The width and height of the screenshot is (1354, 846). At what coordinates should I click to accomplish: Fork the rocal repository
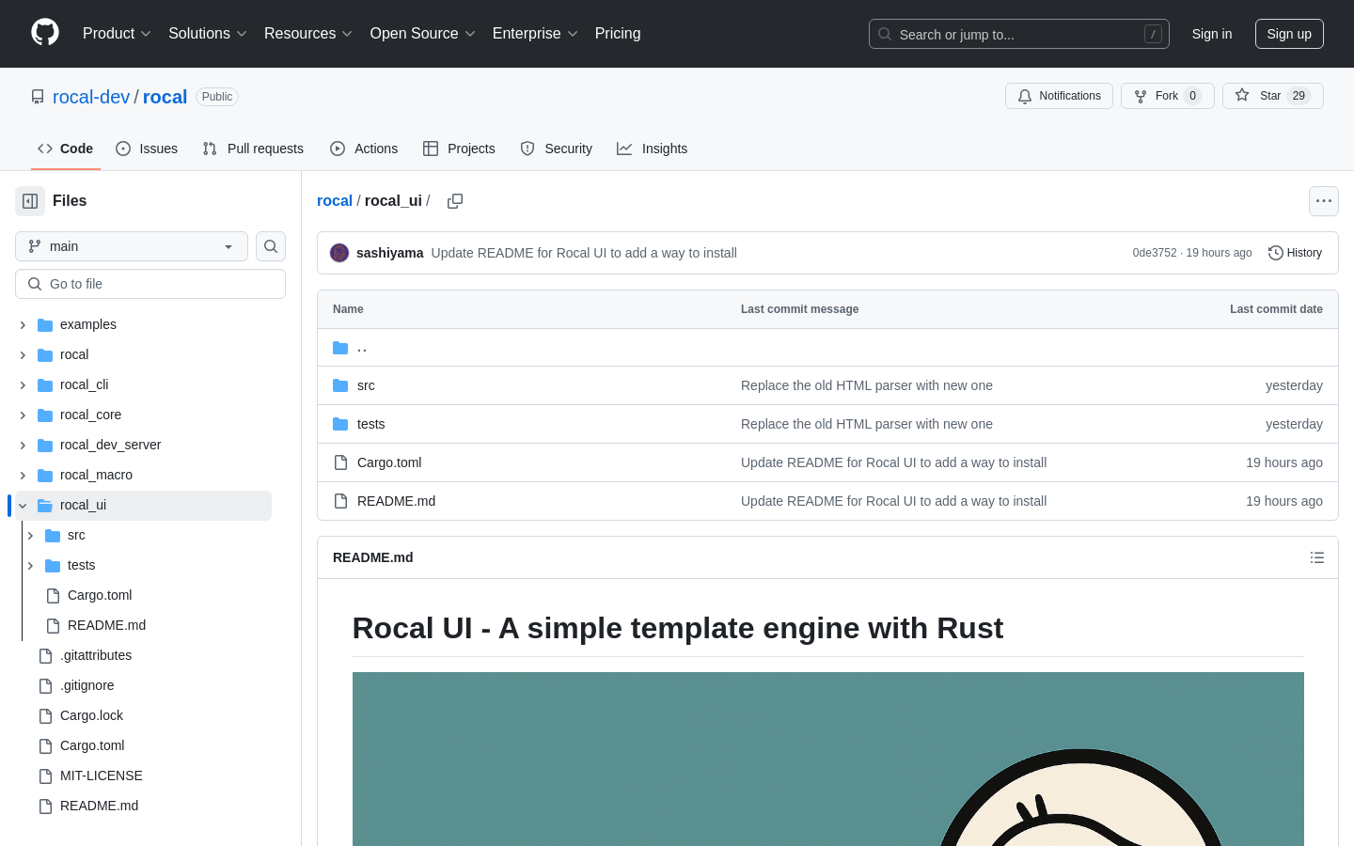click(x=1167, y=96)
